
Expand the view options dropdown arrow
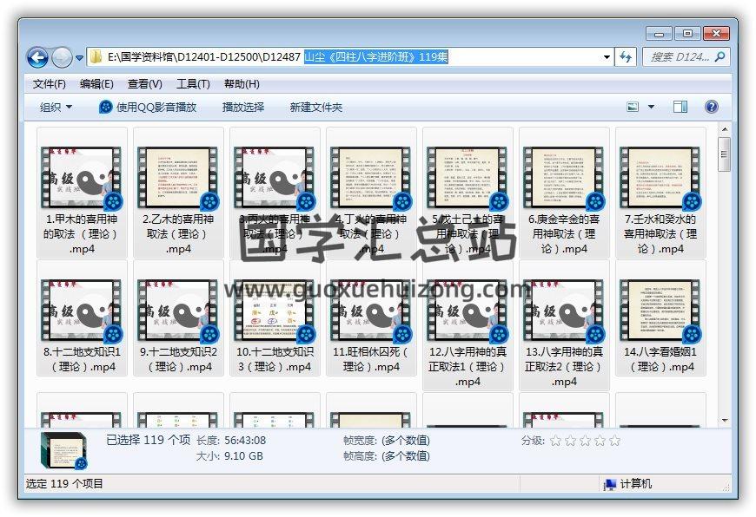(652, 107)
